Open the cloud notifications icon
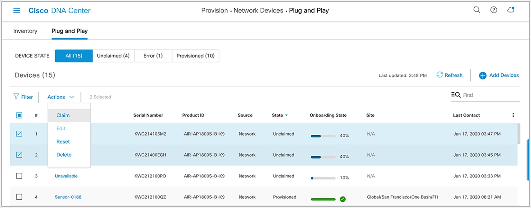Viewport: 531px width, 208px height. click(x=511, y=10)
